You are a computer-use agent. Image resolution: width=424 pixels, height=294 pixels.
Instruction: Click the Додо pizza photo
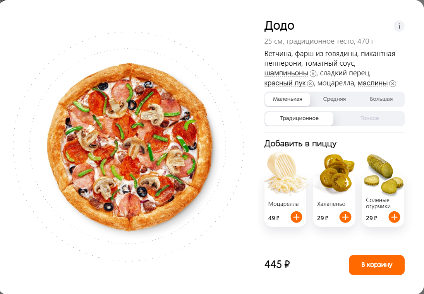[x=130, y=147]
